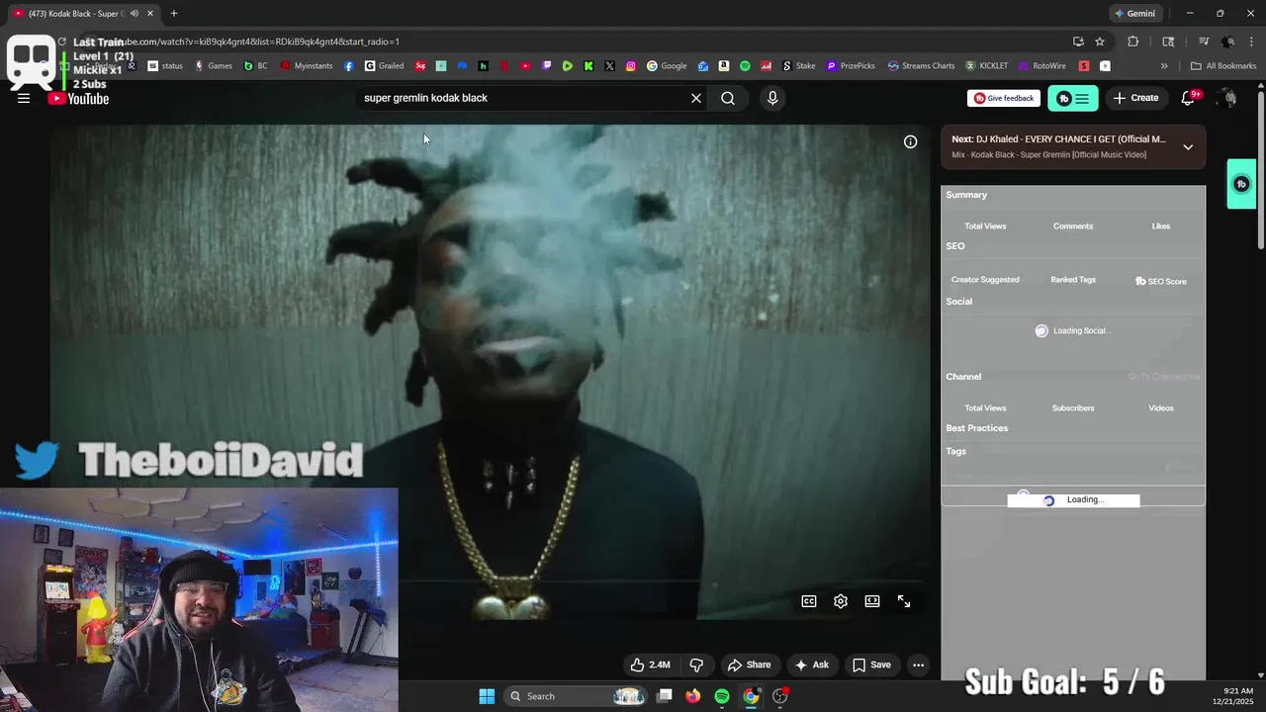Save the video to a playlist
1266x712 pixels.
(871, 665)
